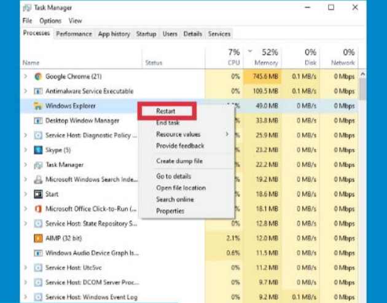Screen dimensions: 387x303
Task: Click the Windows Explorer folder icon
Action: [38, 106]
